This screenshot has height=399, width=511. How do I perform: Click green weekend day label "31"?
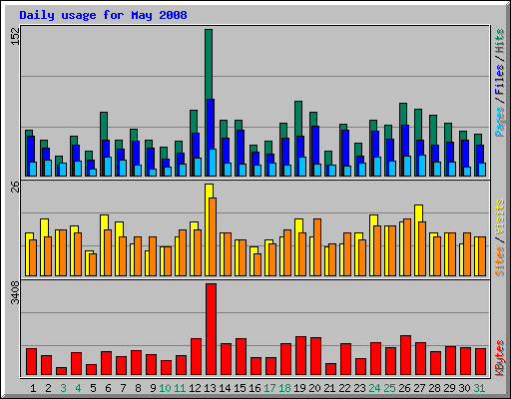pos(479,388)
